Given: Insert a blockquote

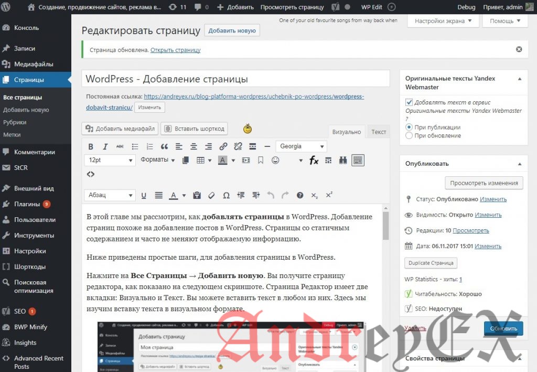Looking at the screenshot, I should [x=164, y=146].
